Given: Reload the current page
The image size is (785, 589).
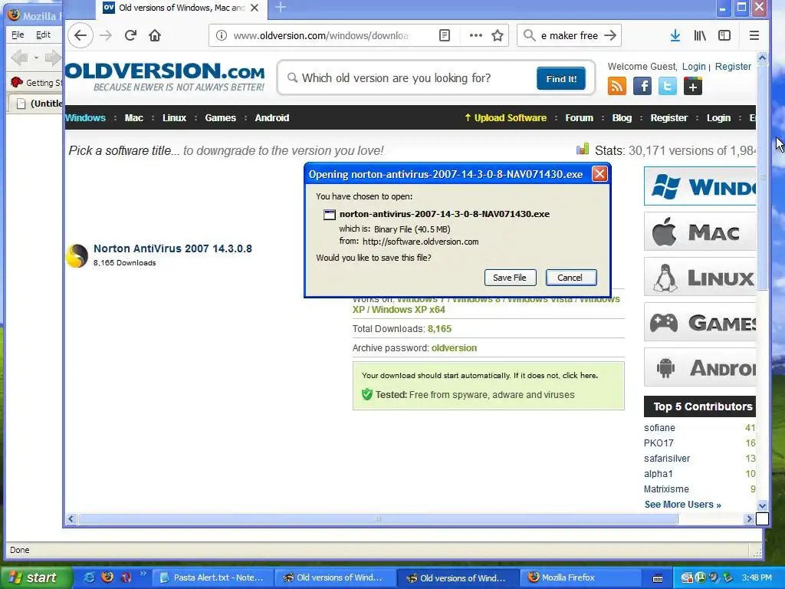Looking at the screenshot, I should pyautogui.click(x=130, y=35).
